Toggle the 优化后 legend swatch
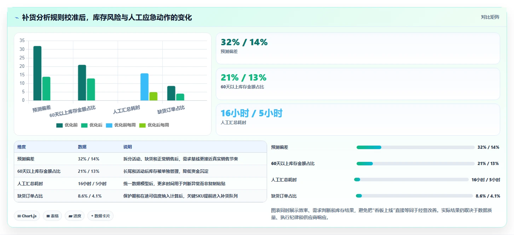Screen dimensions: 514x235 [x=84, y=125]
